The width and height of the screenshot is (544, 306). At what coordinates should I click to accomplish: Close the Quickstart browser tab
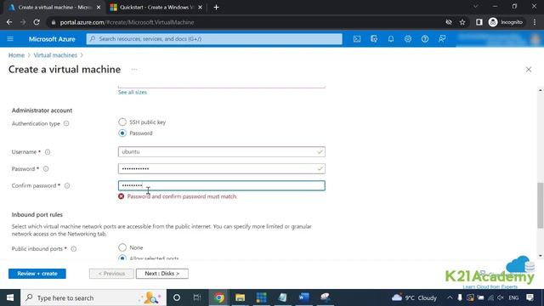200,7
